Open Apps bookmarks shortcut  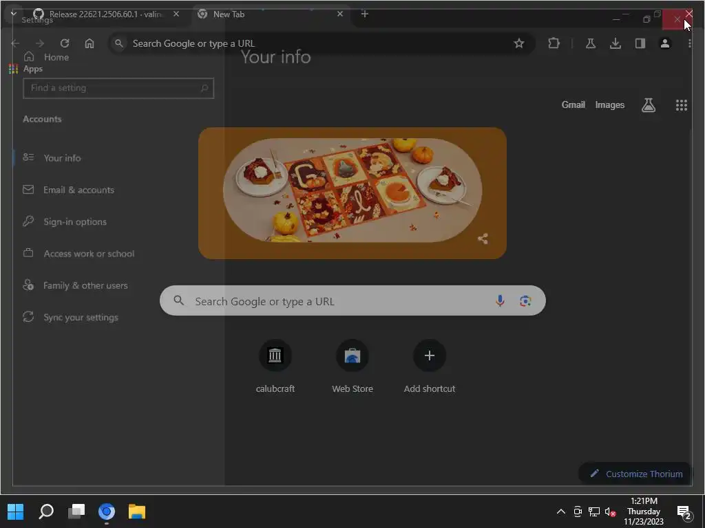point(25,69)
